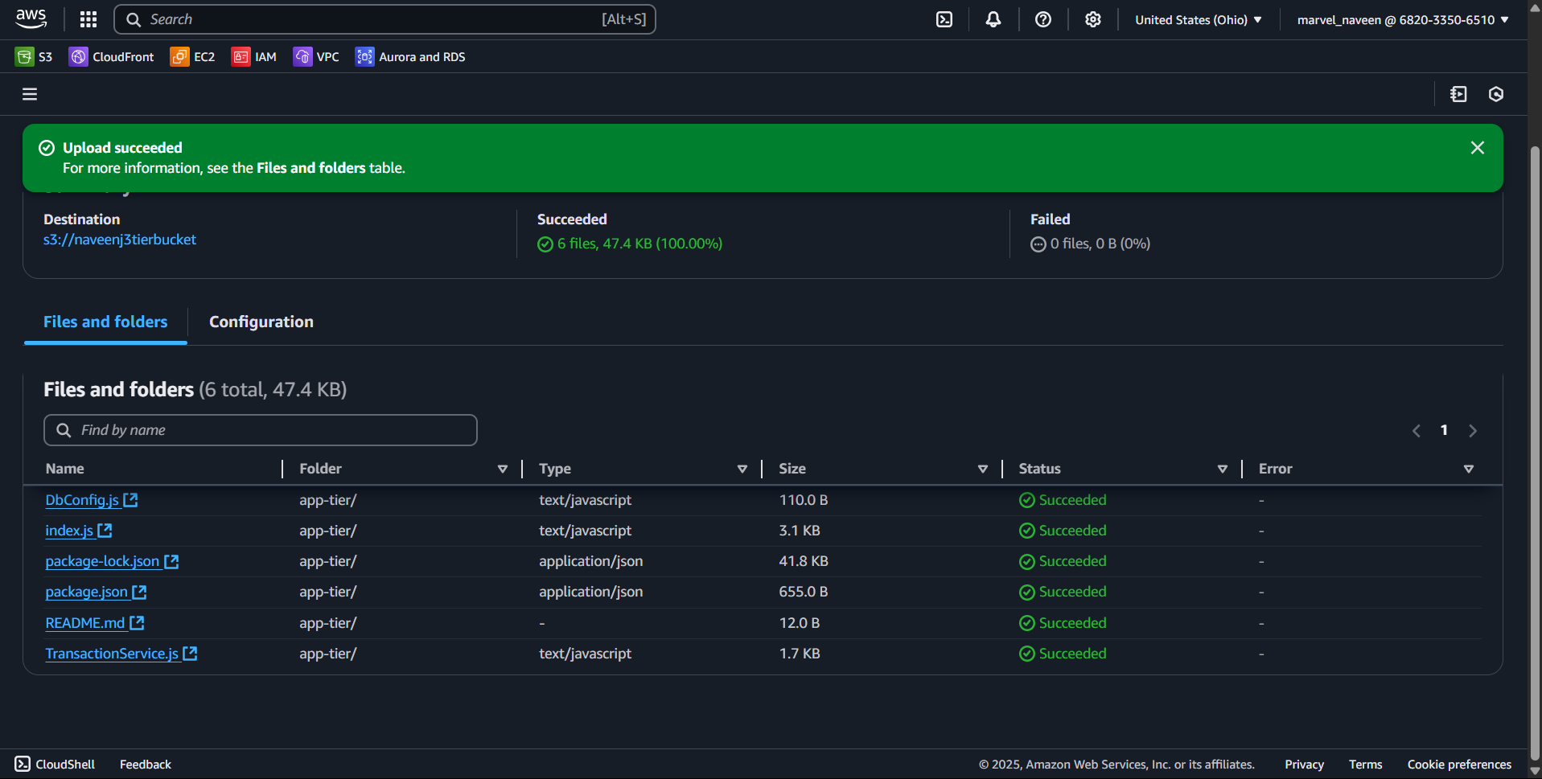Image resolution: width=1542 pixels, height=779 pixels.
Task: Click text/javascript type in TransactionService.js row
Action: [585, 654]
